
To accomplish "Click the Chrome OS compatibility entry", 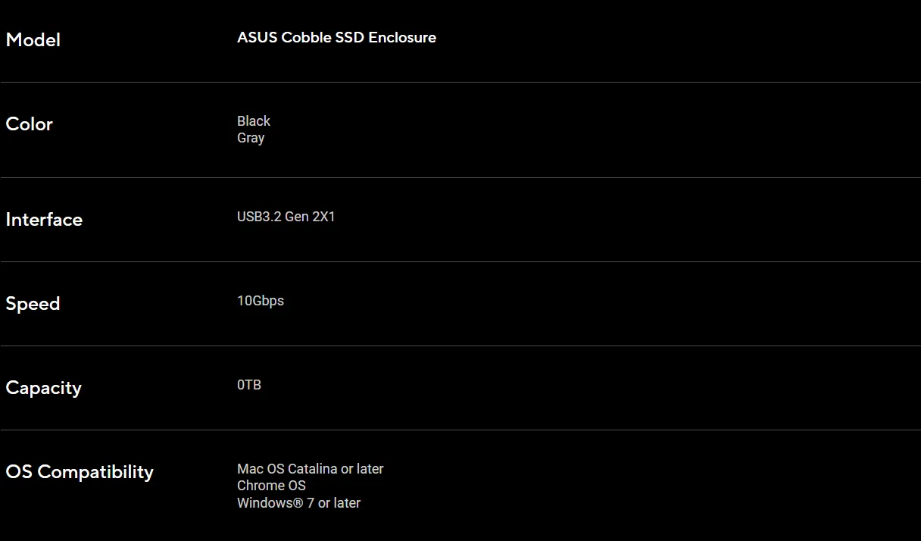I will (x=271, y=486).
